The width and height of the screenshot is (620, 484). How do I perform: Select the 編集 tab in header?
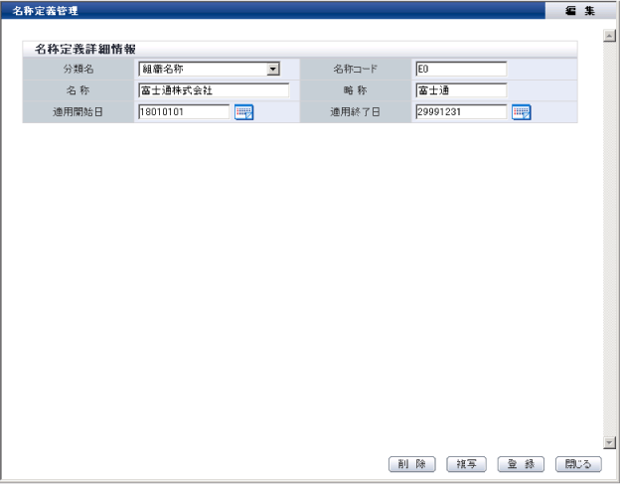click(580, 11)
